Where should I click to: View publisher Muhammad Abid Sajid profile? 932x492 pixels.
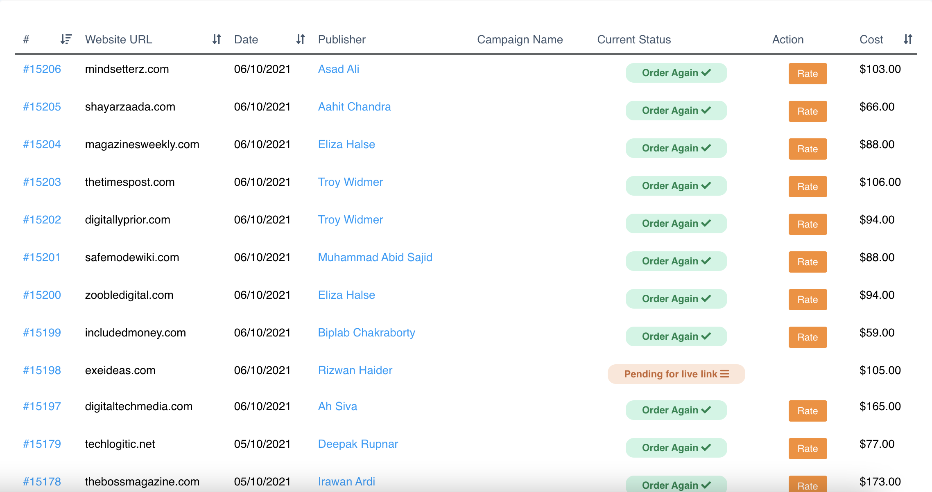pos(375,257)
